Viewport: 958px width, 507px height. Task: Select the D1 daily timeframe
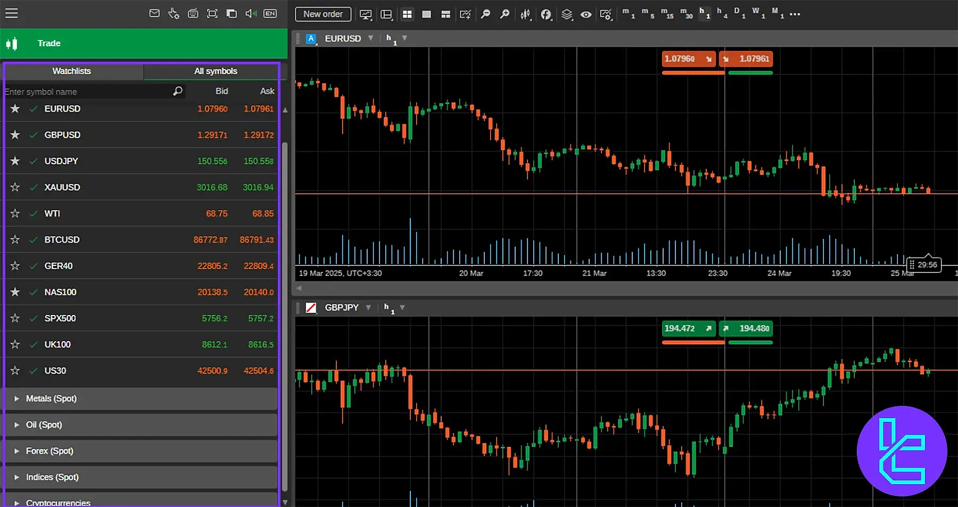pos(740,13)
